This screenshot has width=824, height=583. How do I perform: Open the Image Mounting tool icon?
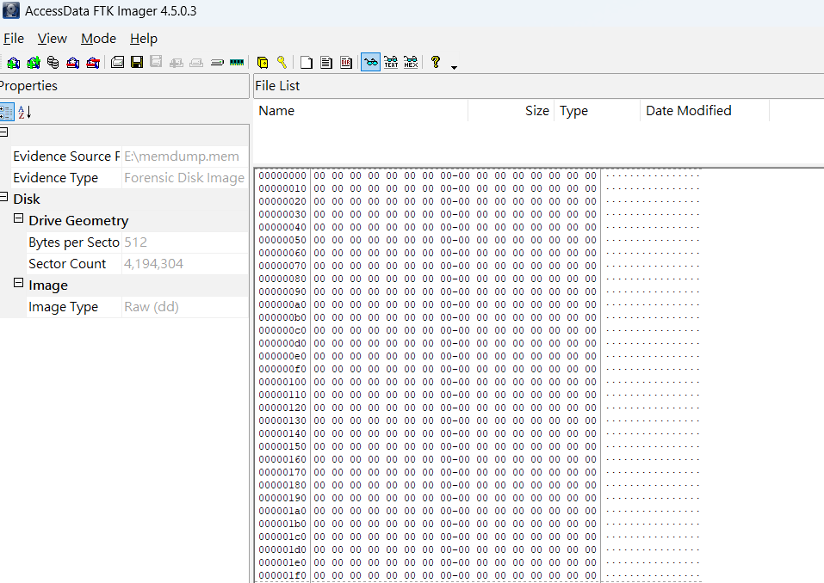[53, 63]
